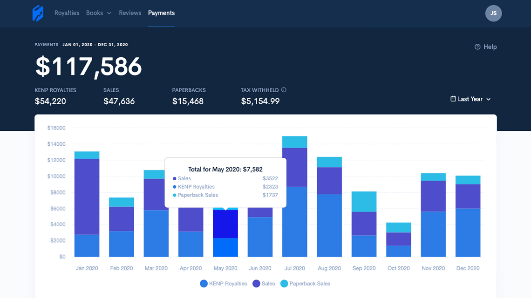This screenshot has width=531, height=298.
Task: Click the blue Sales bullet in the tooltip
Action: point(176,178)
